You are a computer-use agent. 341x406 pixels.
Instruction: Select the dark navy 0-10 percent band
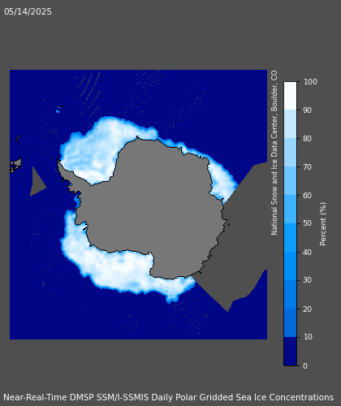(x=290, y=352)
